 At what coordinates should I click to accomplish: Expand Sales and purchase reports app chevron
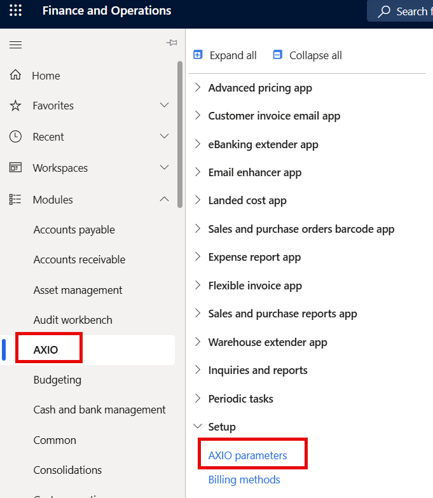(x=198, y=313)
